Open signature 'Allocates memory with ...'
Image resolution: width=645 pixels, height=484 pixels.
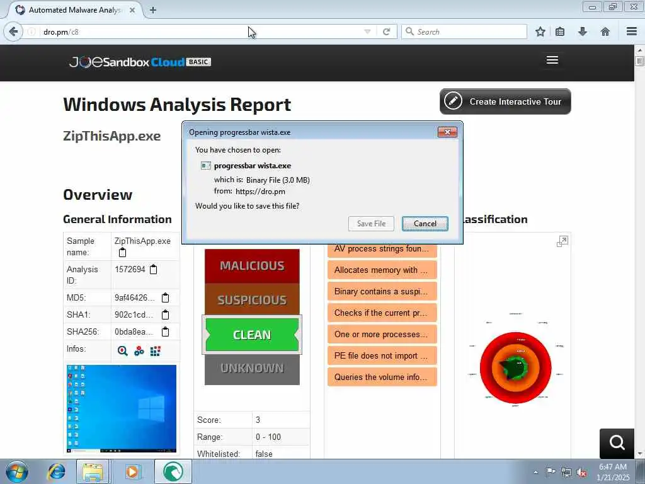[382, 270]
